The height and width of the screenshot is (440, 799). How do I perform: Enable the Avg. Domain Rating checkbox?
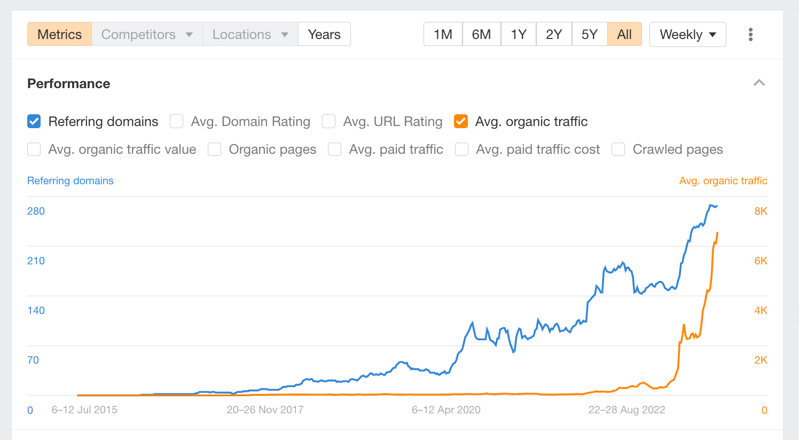[177, 122]
